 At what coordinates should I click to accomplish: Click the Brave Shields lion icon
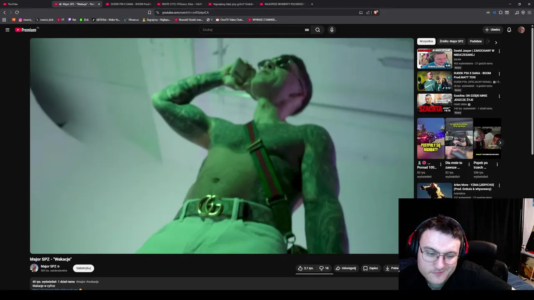click(x=375, y=12)
